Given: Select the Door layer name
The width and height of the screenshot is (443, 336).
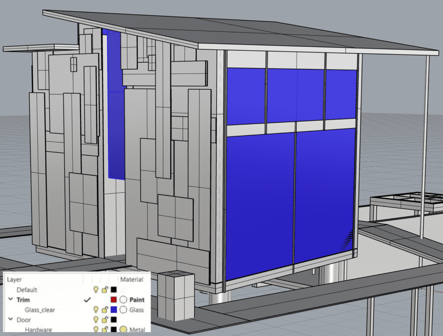Looking at the screenshot, I should 24,320.
